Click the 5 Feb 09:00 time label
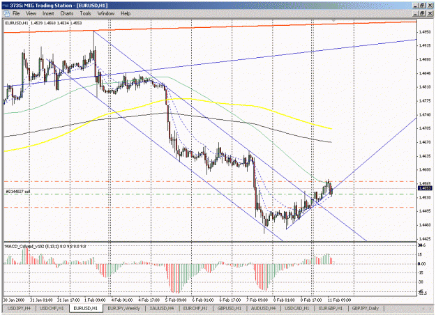 click(176, 300)
